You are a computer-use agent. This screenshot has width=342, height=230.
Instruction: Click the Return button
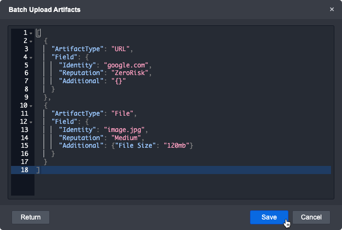point(31,217)
